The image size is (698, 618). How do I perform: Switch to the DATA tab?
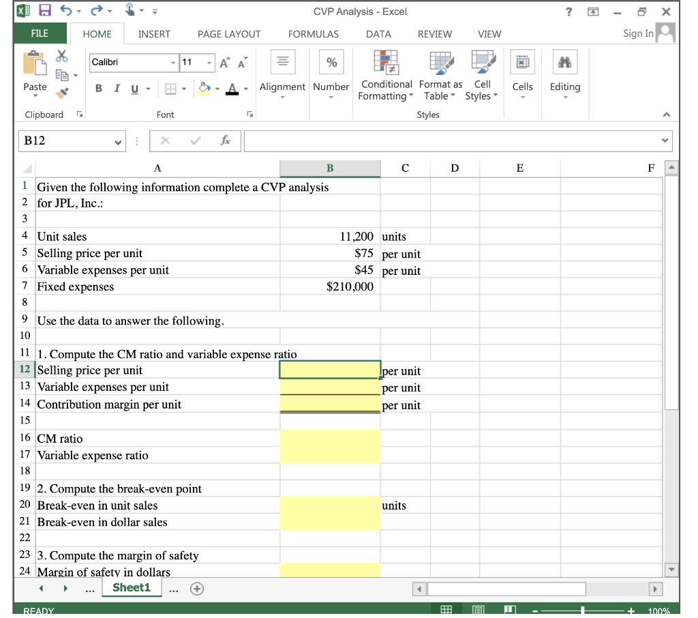pyautogui.click(x=378, y=34)
